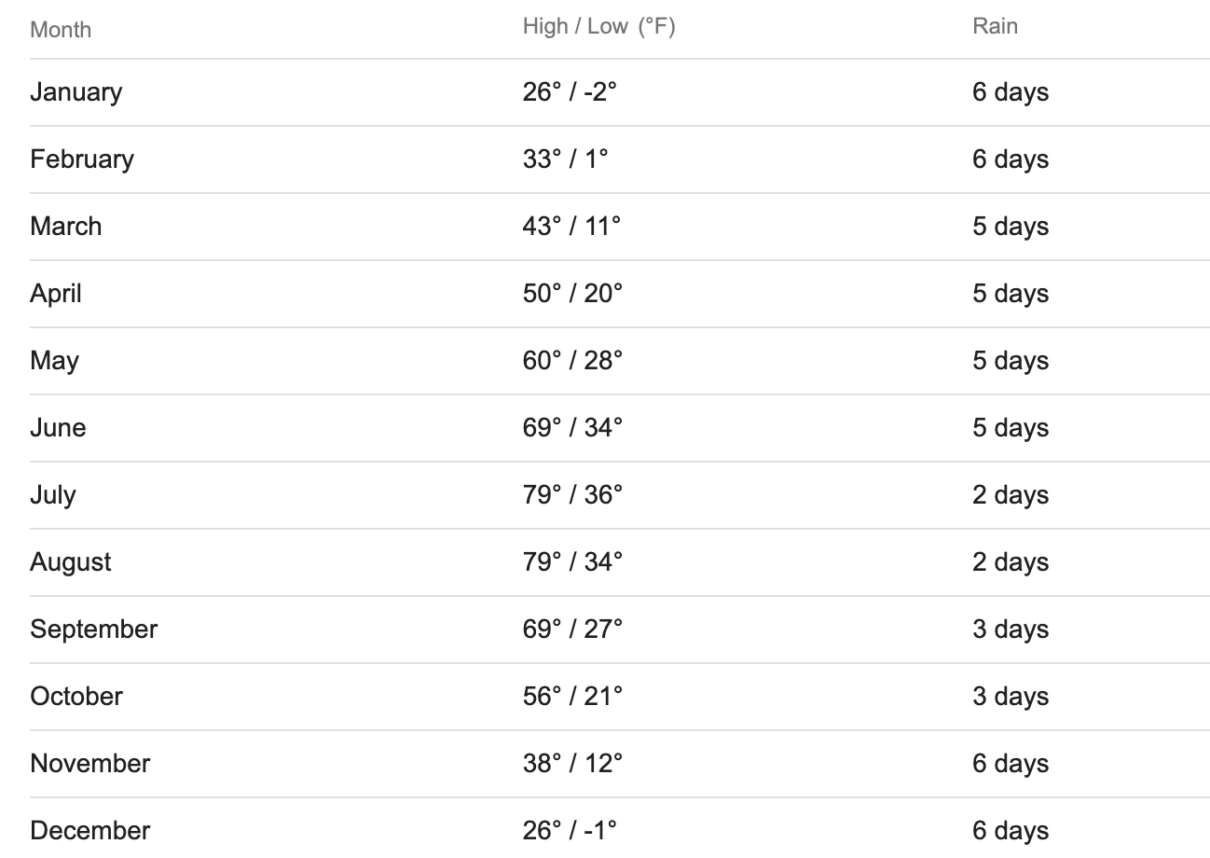Select the November month label
This screenshot has height=858, width=1210.
tap(90, 764)
